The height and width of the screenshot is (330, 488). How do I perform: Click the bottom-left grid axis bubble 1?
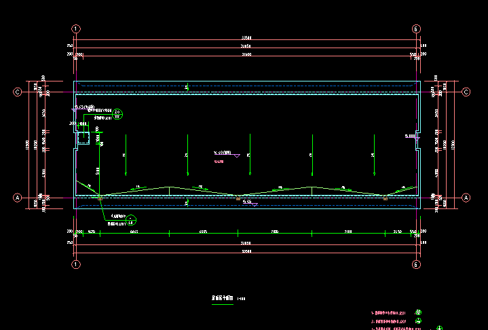(76, 263)
